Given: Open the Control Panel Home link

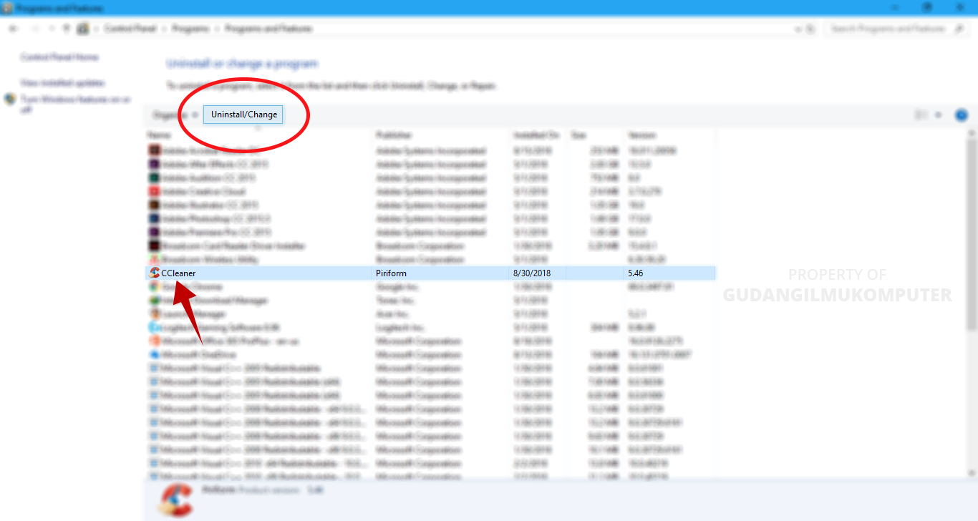Looking at the screenshot, I should 59,57.
